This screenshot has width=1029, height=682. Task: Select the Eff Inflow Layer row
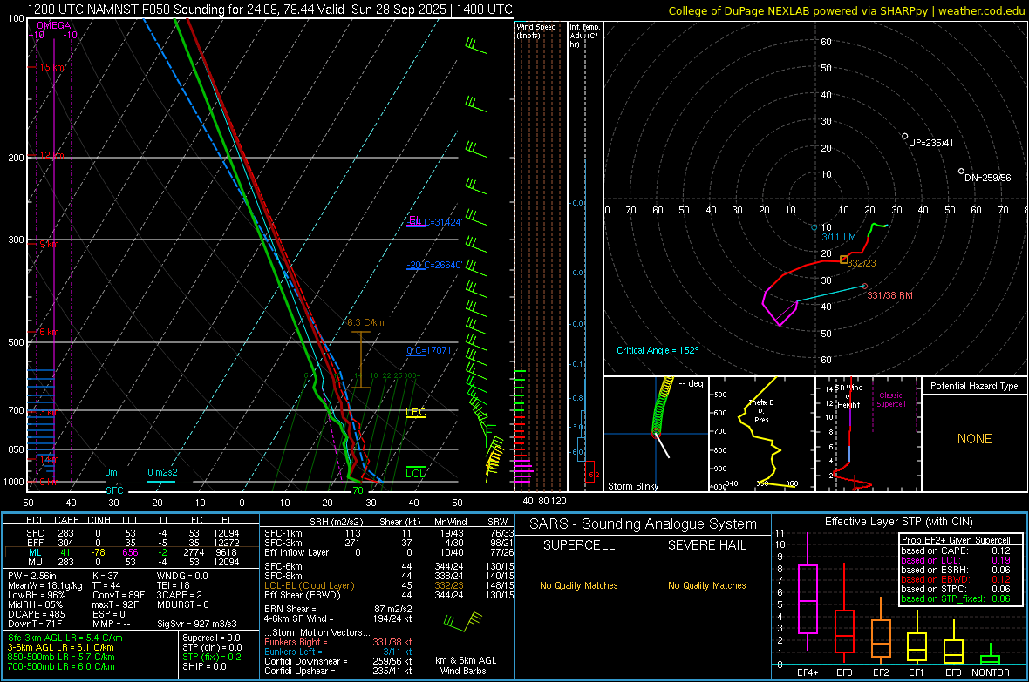tap(389, 552)
